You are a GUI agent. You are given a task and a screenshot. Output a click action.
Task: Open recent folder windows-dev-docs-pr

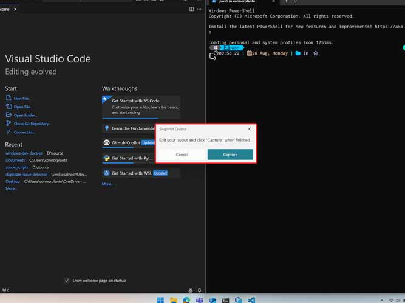[24, 153]
